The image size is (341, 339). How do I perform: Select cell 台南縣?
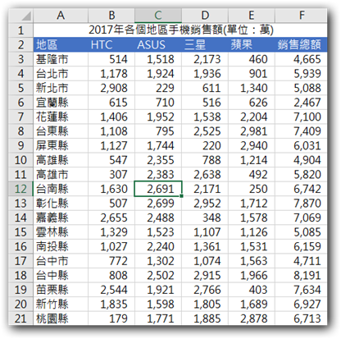61,189
